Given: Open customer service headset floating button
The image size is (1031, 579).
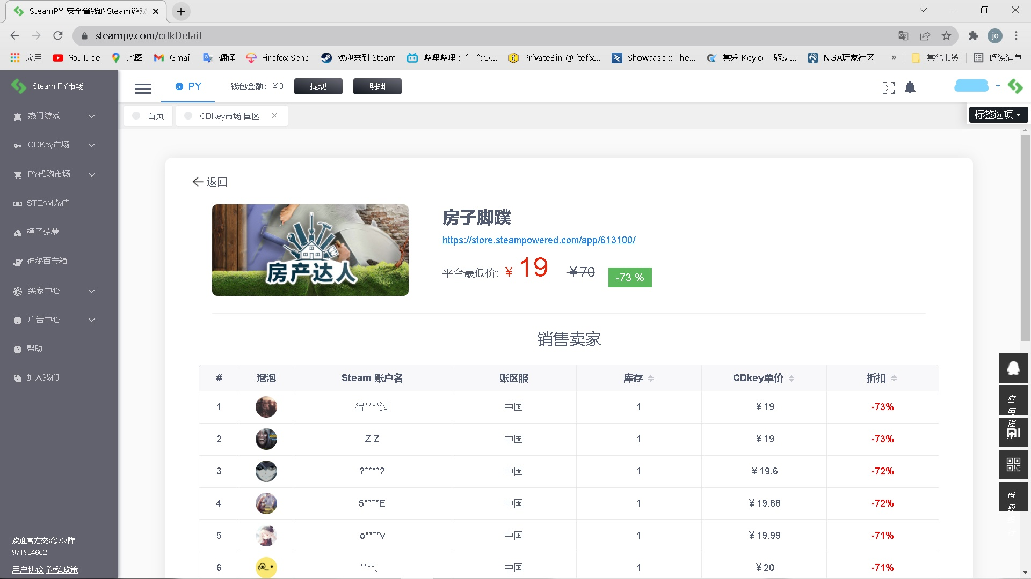Looking at the screenshot, I should [x=1013, y=368].
